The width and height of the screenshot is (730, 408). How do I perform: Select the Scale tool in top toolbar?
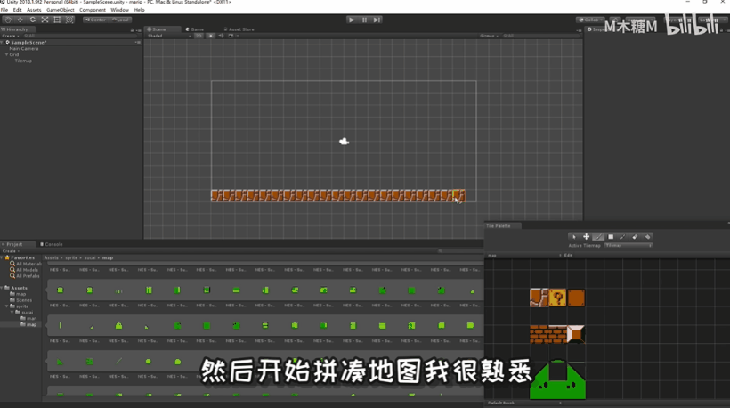[45, 20]
